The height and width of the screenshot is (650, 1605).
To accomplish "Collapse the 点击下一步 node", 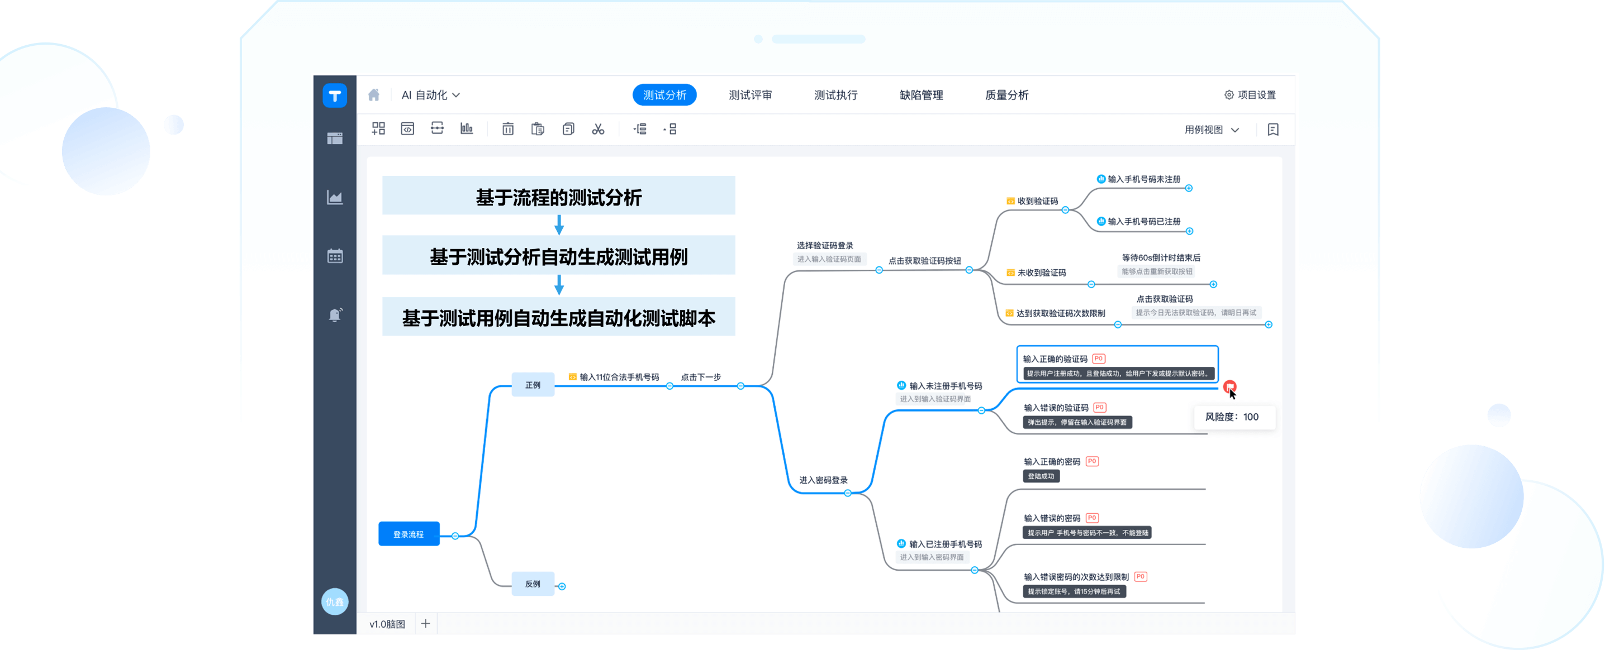I will [x=741, y=386].
